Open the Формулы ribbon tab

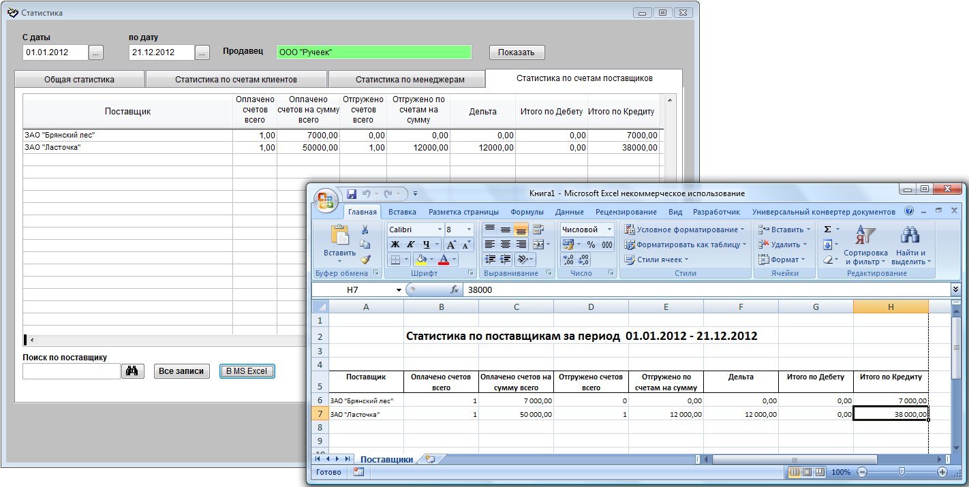(527, 212)
